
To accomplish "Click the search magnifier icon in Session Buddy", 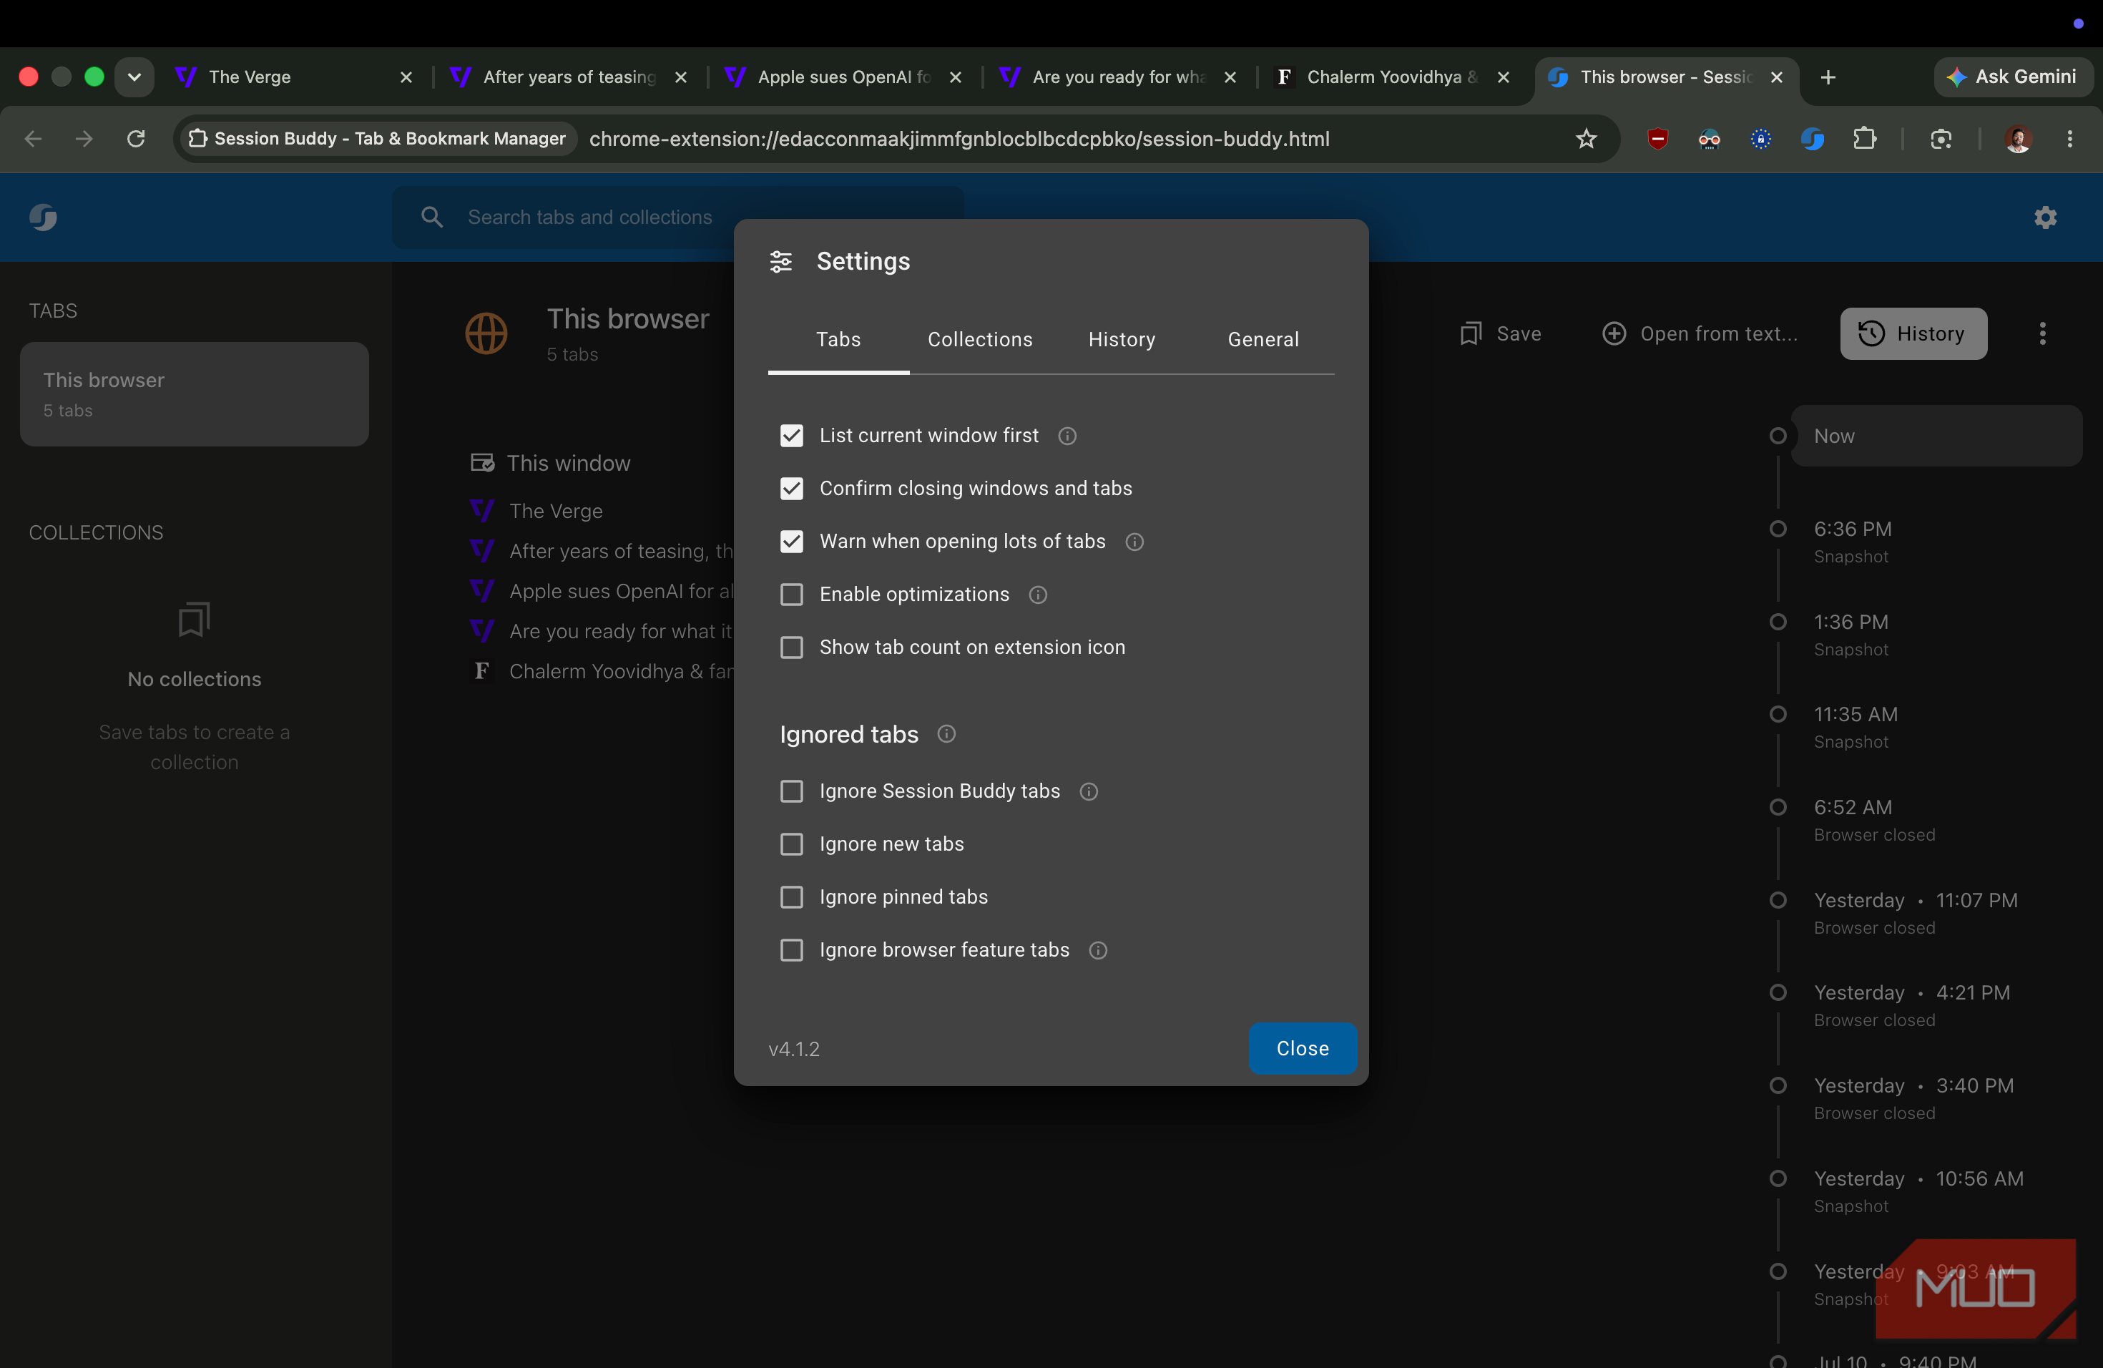I will [432, 218].
